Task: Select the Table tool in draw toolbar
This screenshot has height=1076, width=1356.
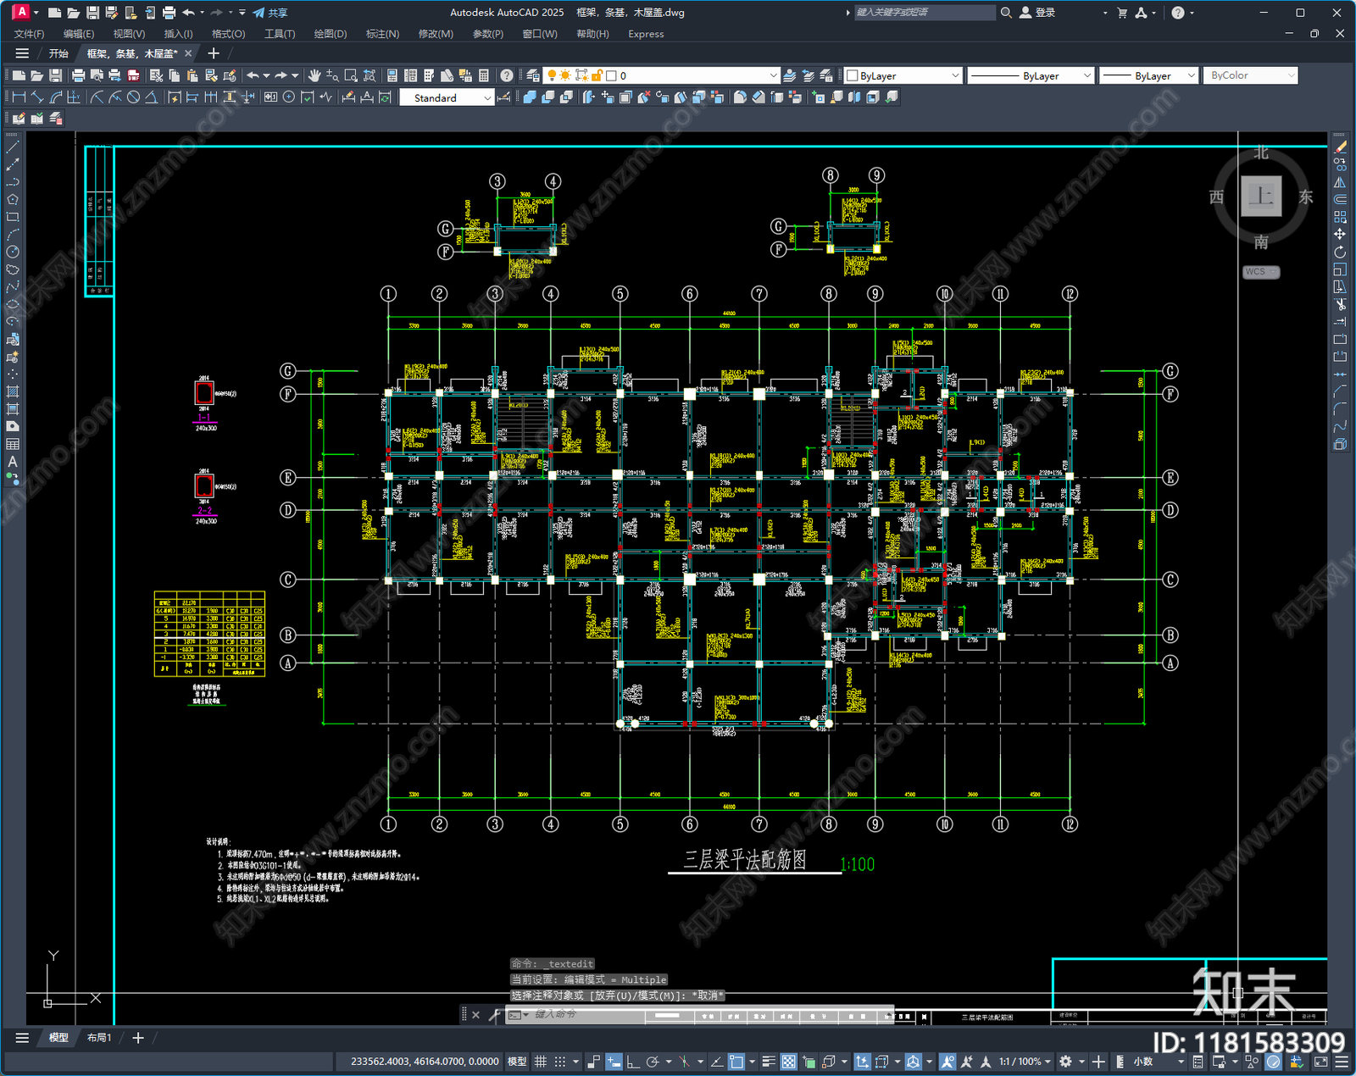Action: [13, 444]
